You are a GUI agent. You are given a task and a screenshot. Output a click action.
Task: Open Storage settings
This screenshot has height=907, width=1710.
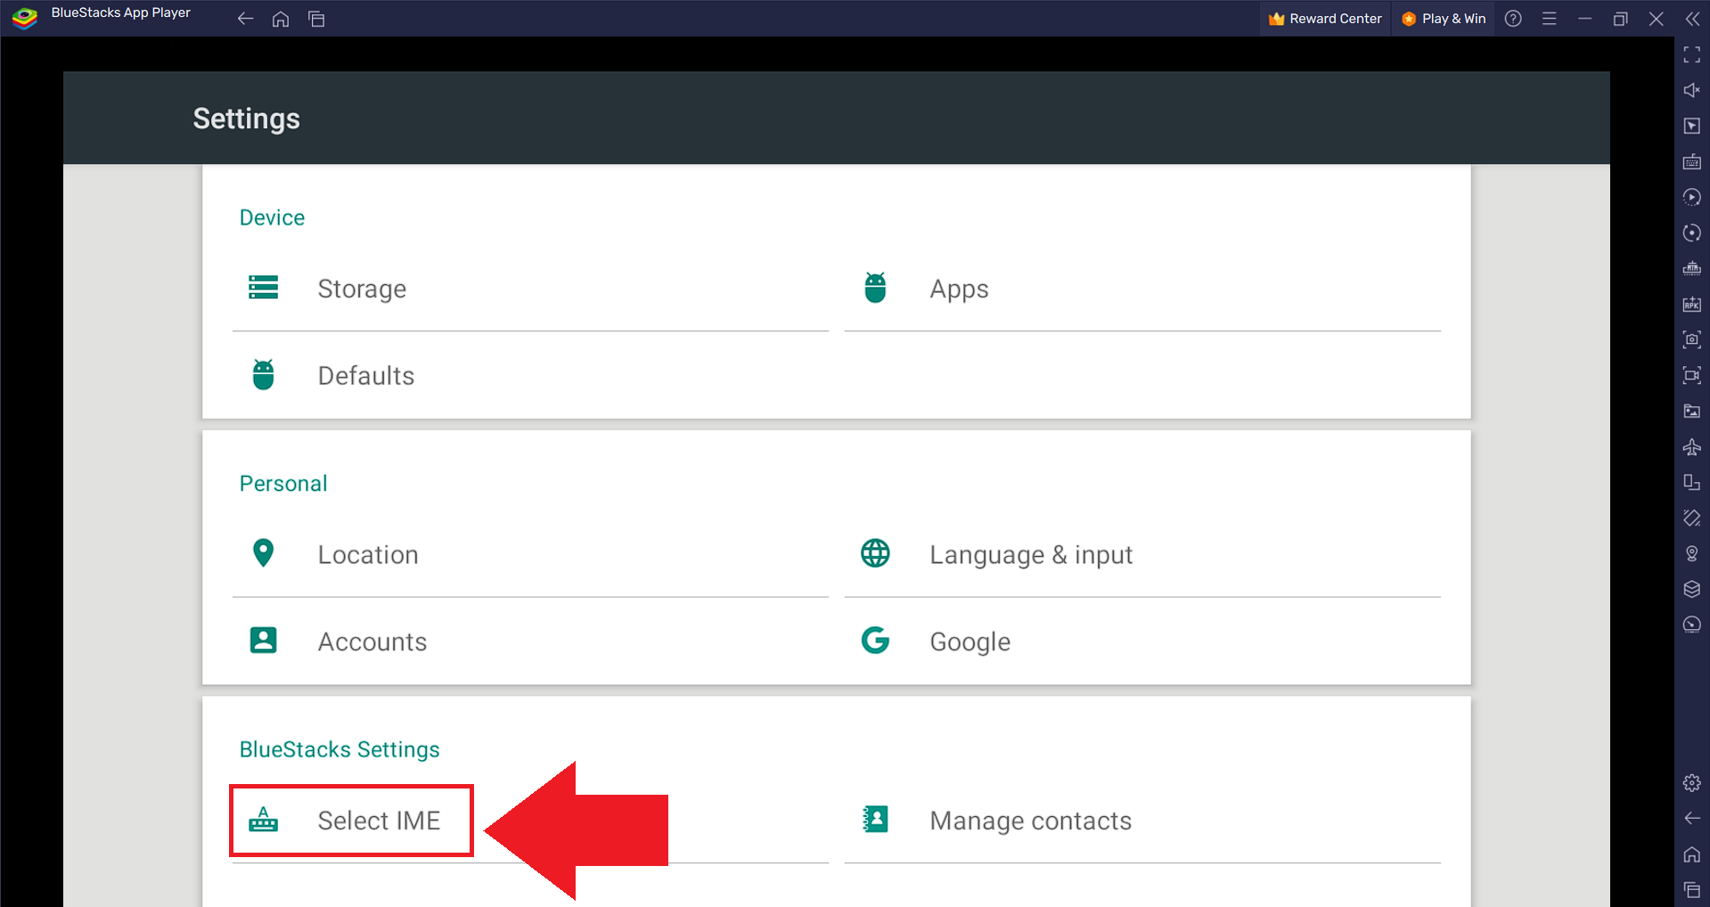click(x=530, y=288)
